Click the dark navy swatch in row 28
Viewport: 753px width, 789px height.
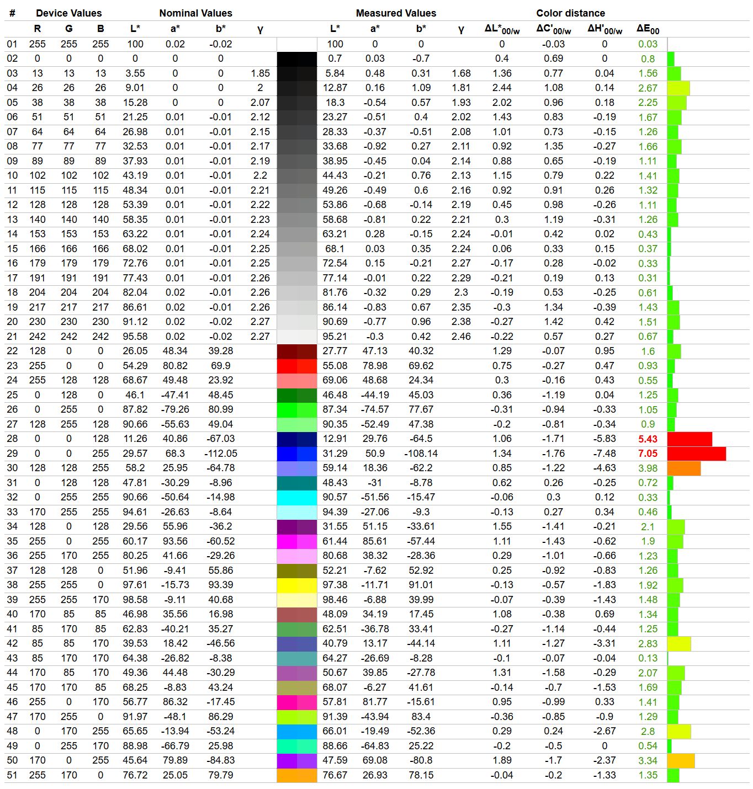[x=297, y=439]
